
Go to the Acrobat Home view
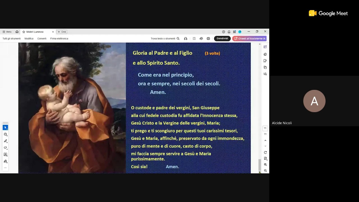[x=17, y=32]
